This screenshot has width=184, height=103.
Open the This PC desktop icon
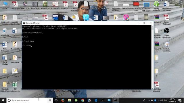tap(5, 5)
